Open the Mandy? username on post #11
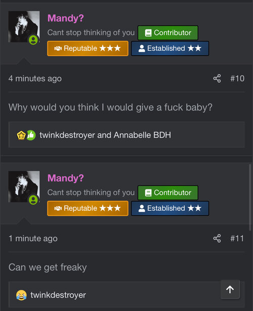 click(x=66, y=178)
